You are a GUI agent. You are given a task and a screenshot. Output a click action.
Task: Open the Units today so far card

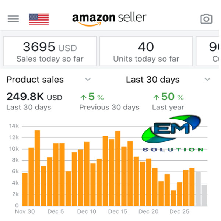(x=146, y=51)
